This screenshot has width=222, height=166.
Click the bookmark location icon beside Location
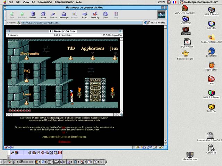pos(18,22)
